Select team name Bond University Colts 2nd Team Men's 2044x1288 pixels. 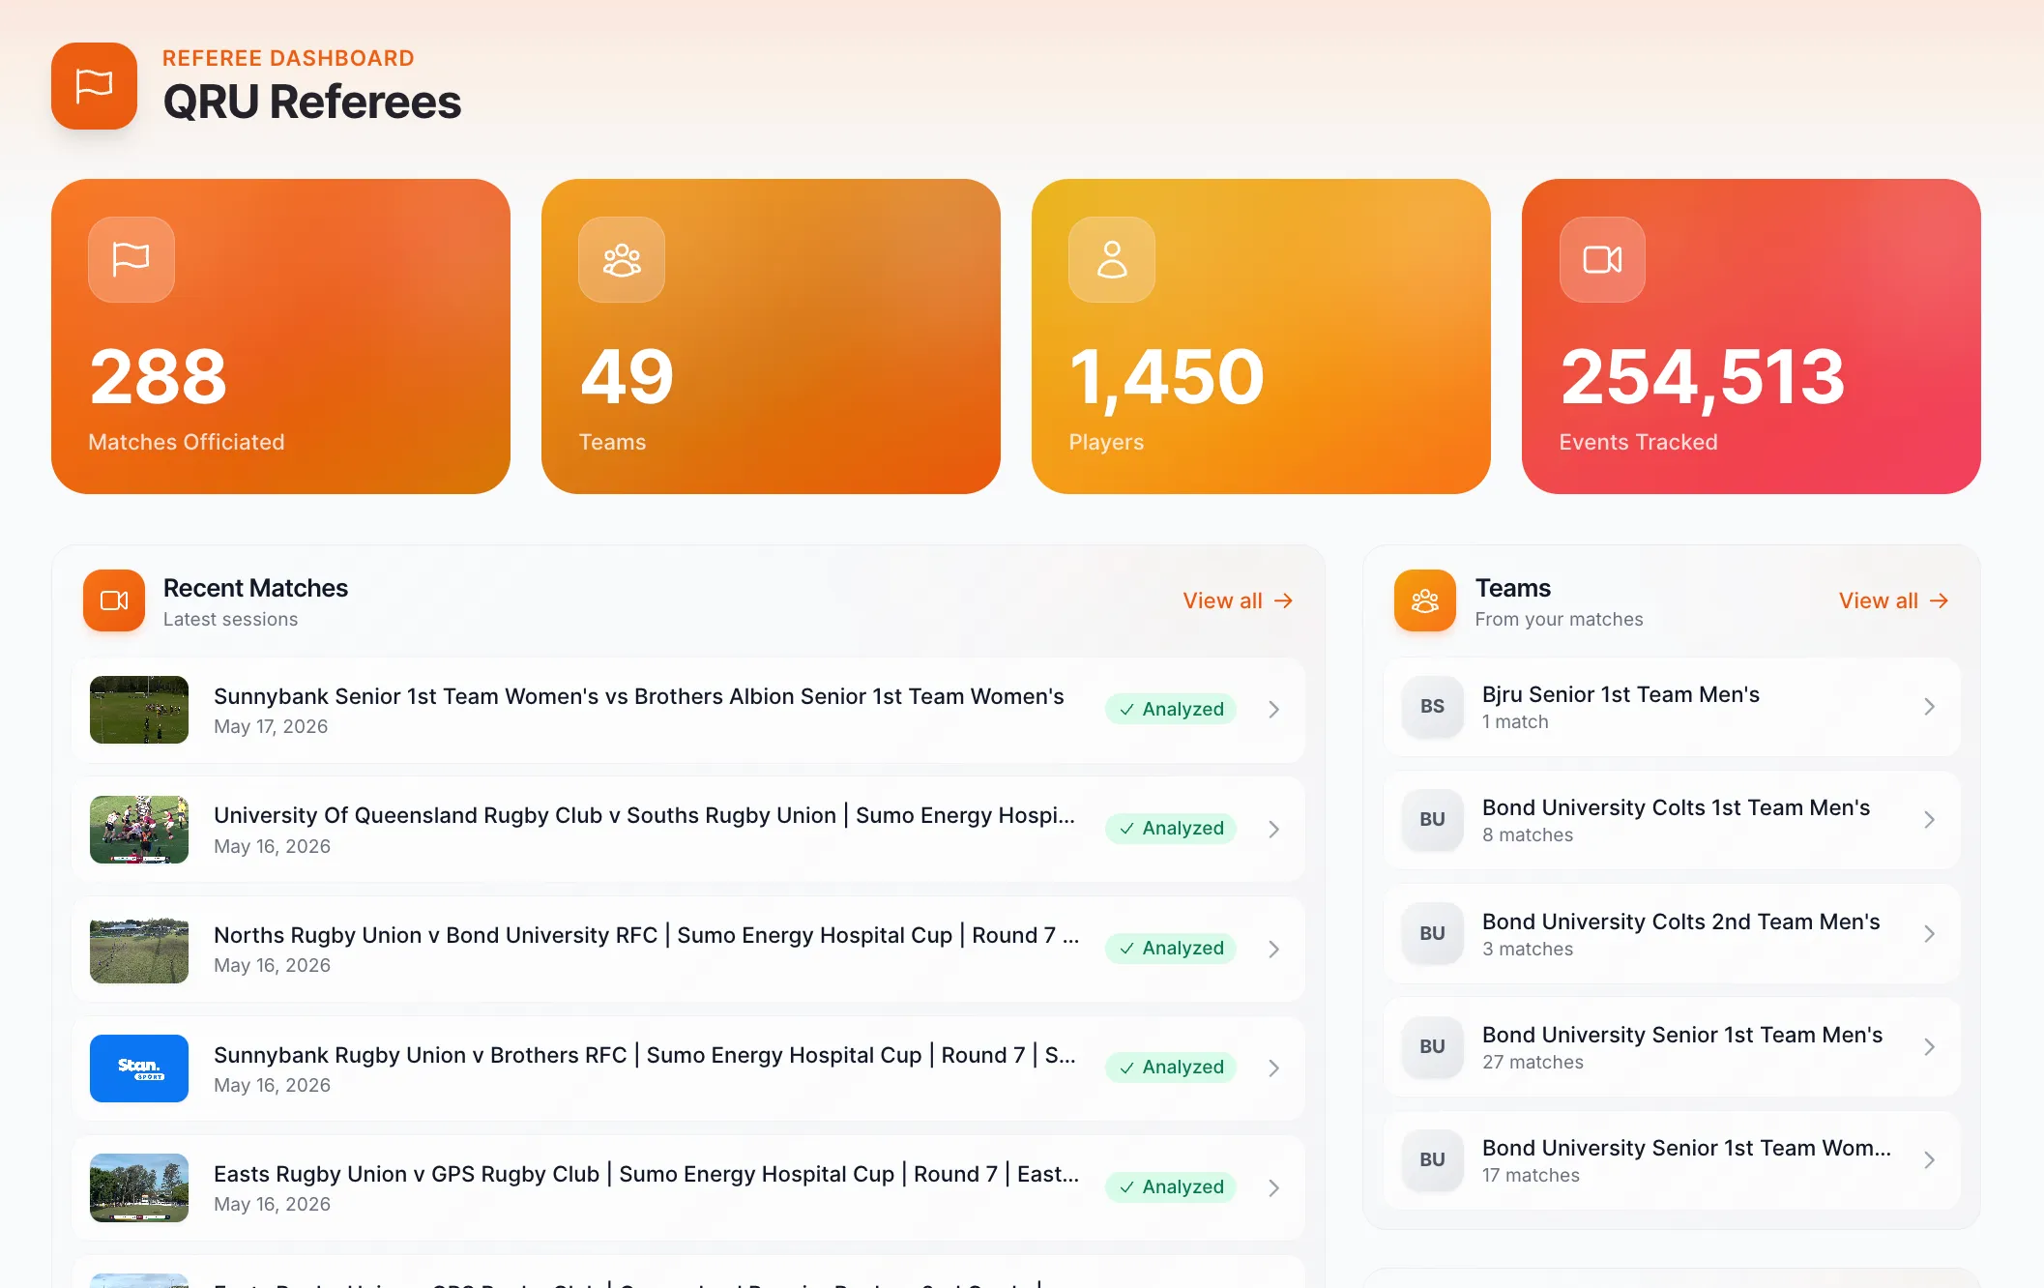click(1681, 922)
